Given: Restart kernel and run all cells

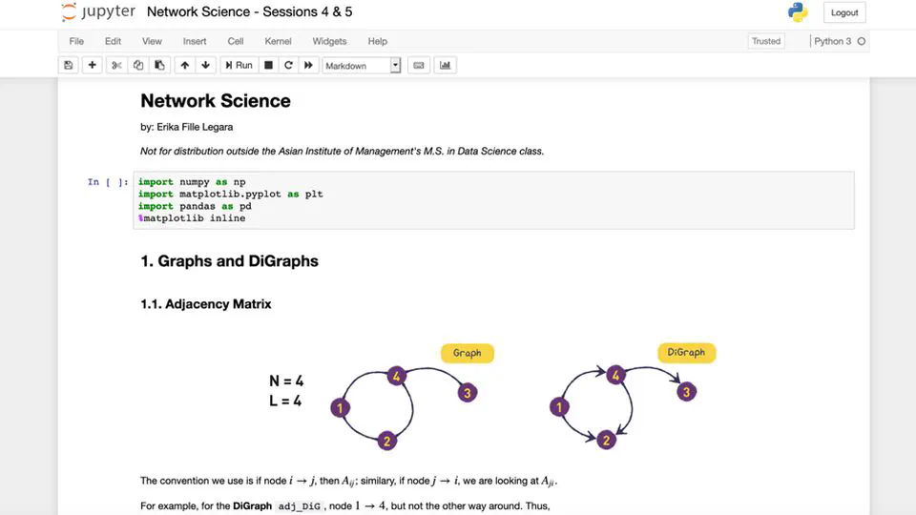Looking at the screenshot, I should pos(308,65).
